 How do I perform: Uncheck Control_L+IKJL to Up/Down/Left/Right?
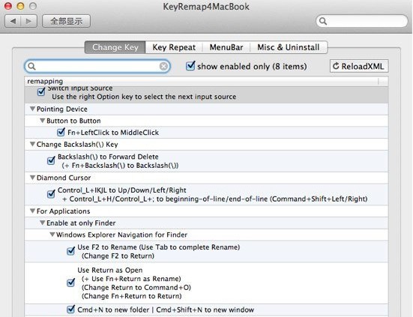pos(51,194)
